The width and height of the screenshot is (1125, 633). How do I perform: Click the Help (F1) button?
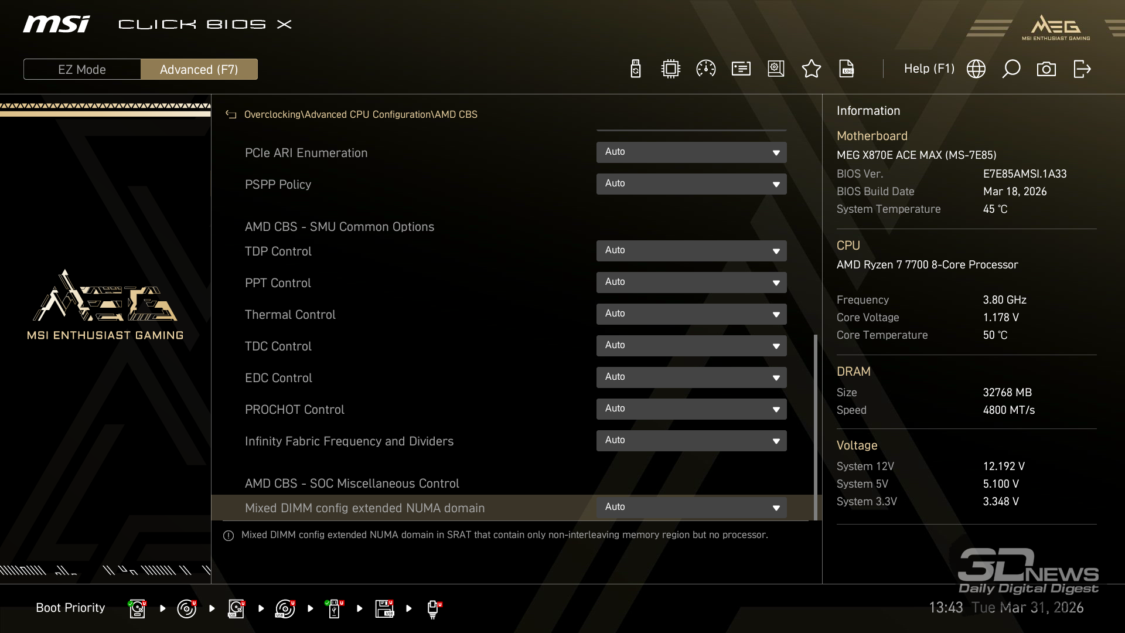tap(929, 69)
